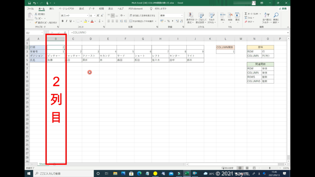The height and width of the screenshot is (177, 315).
Task: Expand the Name Box dropdown arrow
Action: click(42, 33)
